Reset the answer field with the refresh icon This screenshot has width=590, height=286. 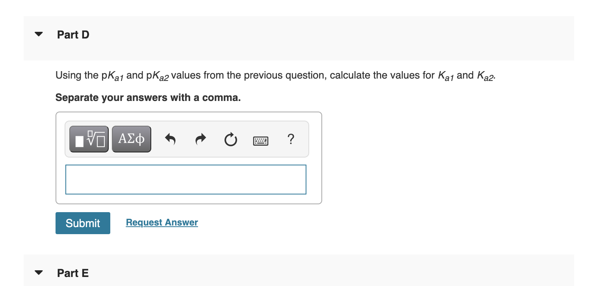coord(230,139)
